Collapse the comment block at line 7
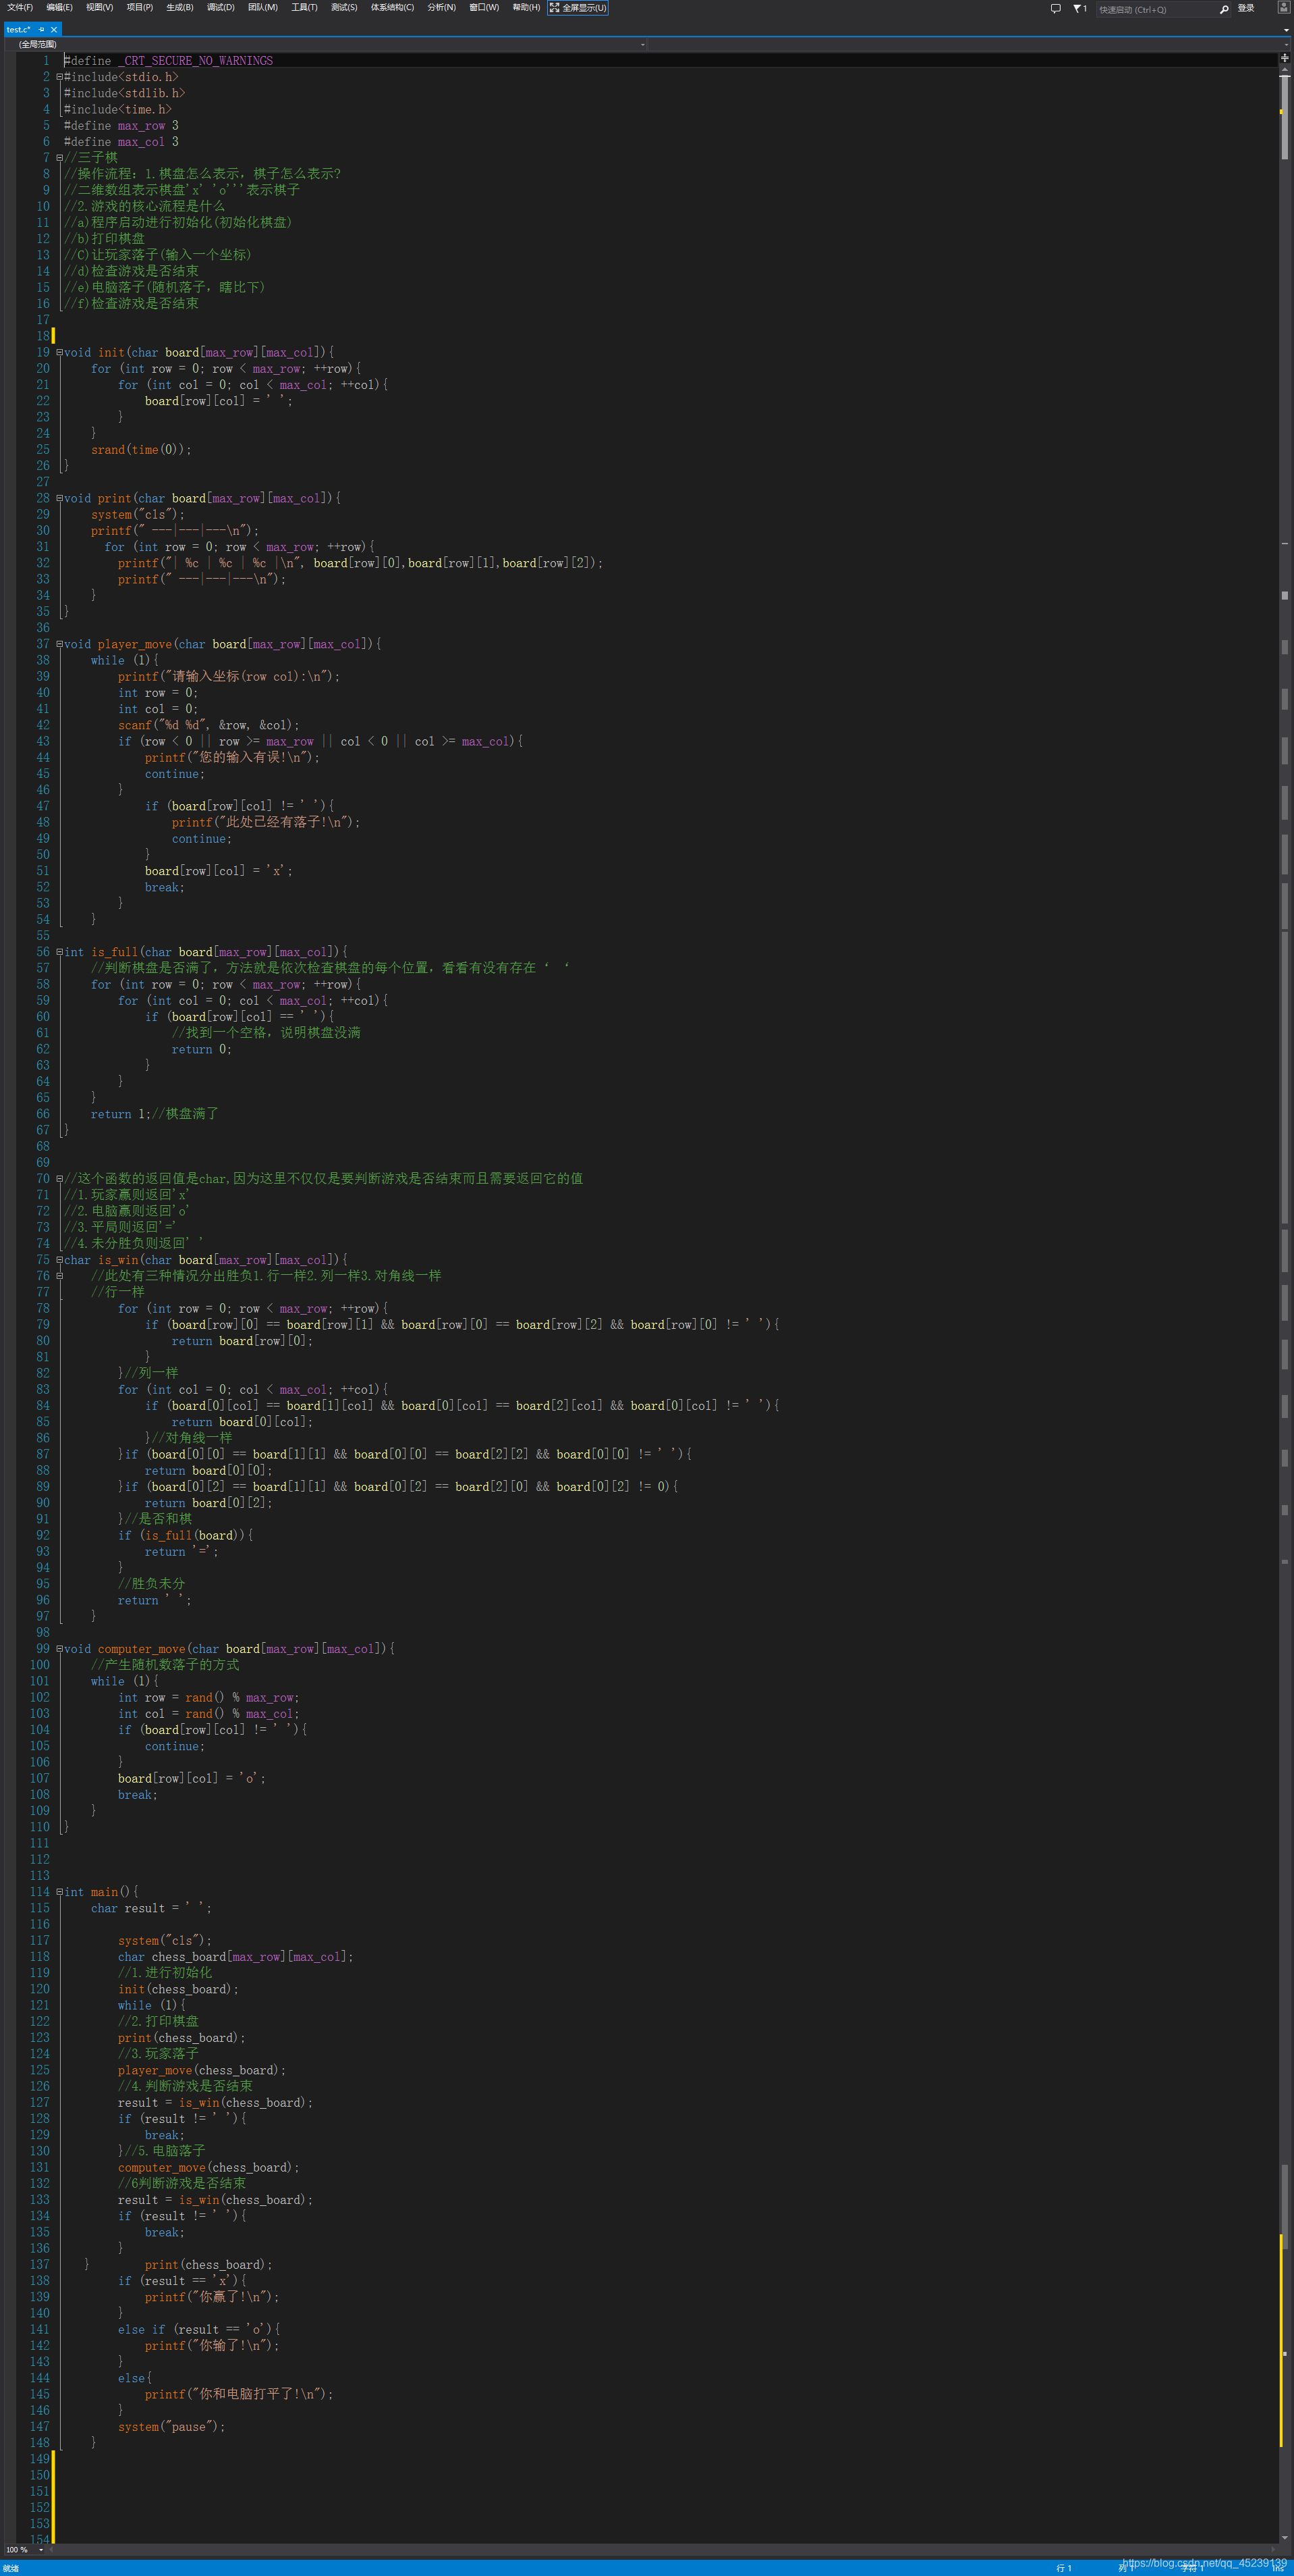Viewport: 1294px width, 2576px height. [x=59, y=158]
